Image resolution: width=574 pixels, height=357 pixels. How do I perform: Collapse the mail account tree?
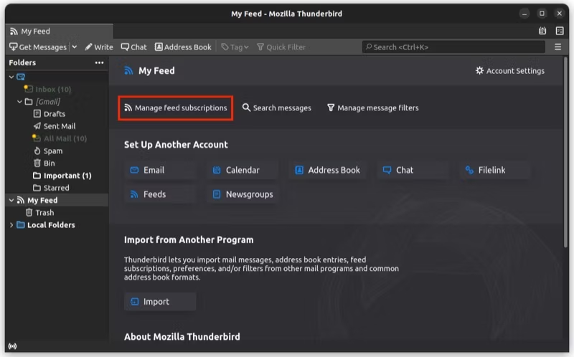(x=11, y=77)
